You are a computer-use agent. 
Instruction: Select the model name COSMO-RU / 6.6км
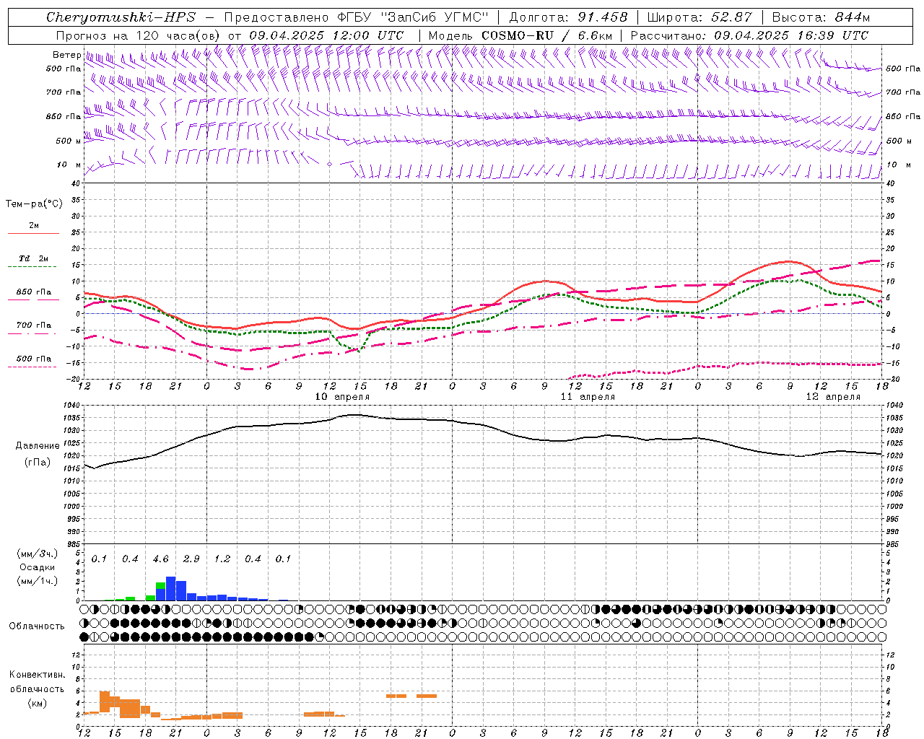click(546, 35)
